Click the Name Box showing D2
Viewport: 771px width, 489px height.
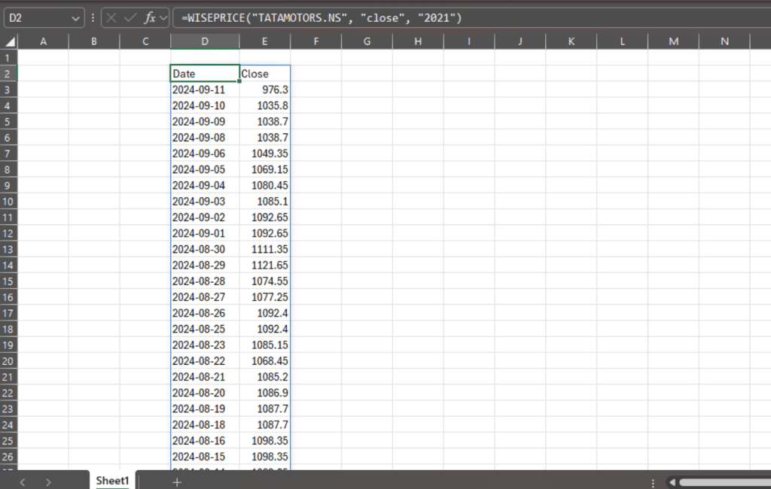pyautogui.click(x=36, y=17)
